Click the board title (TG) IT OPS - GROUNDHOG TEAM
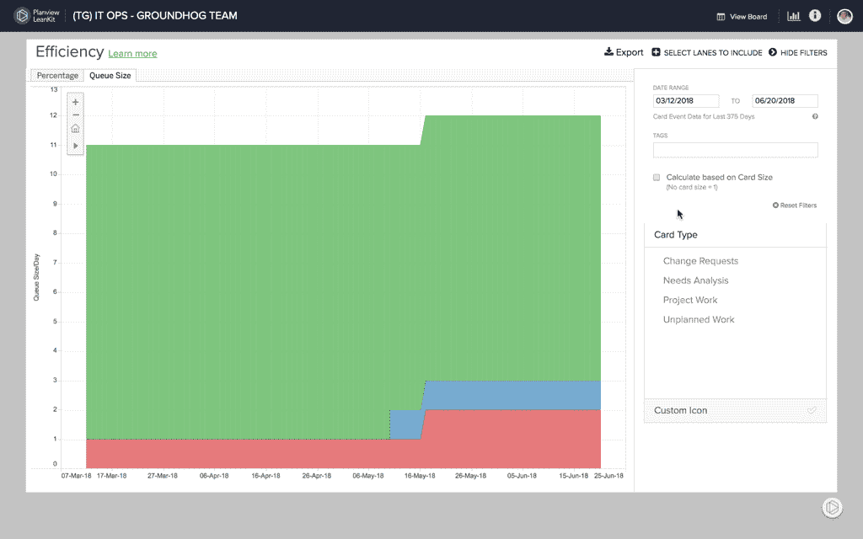Viewport: 863px width, 539px height. click(155, 15)
